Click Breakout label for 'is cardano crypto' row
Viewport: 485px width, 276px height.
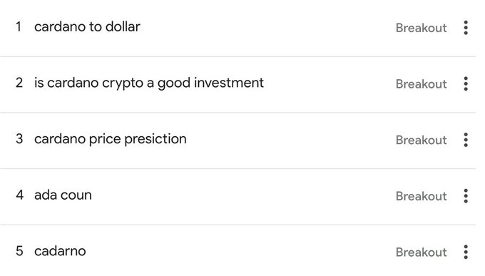pyautogui.click(x=421, y=84)
